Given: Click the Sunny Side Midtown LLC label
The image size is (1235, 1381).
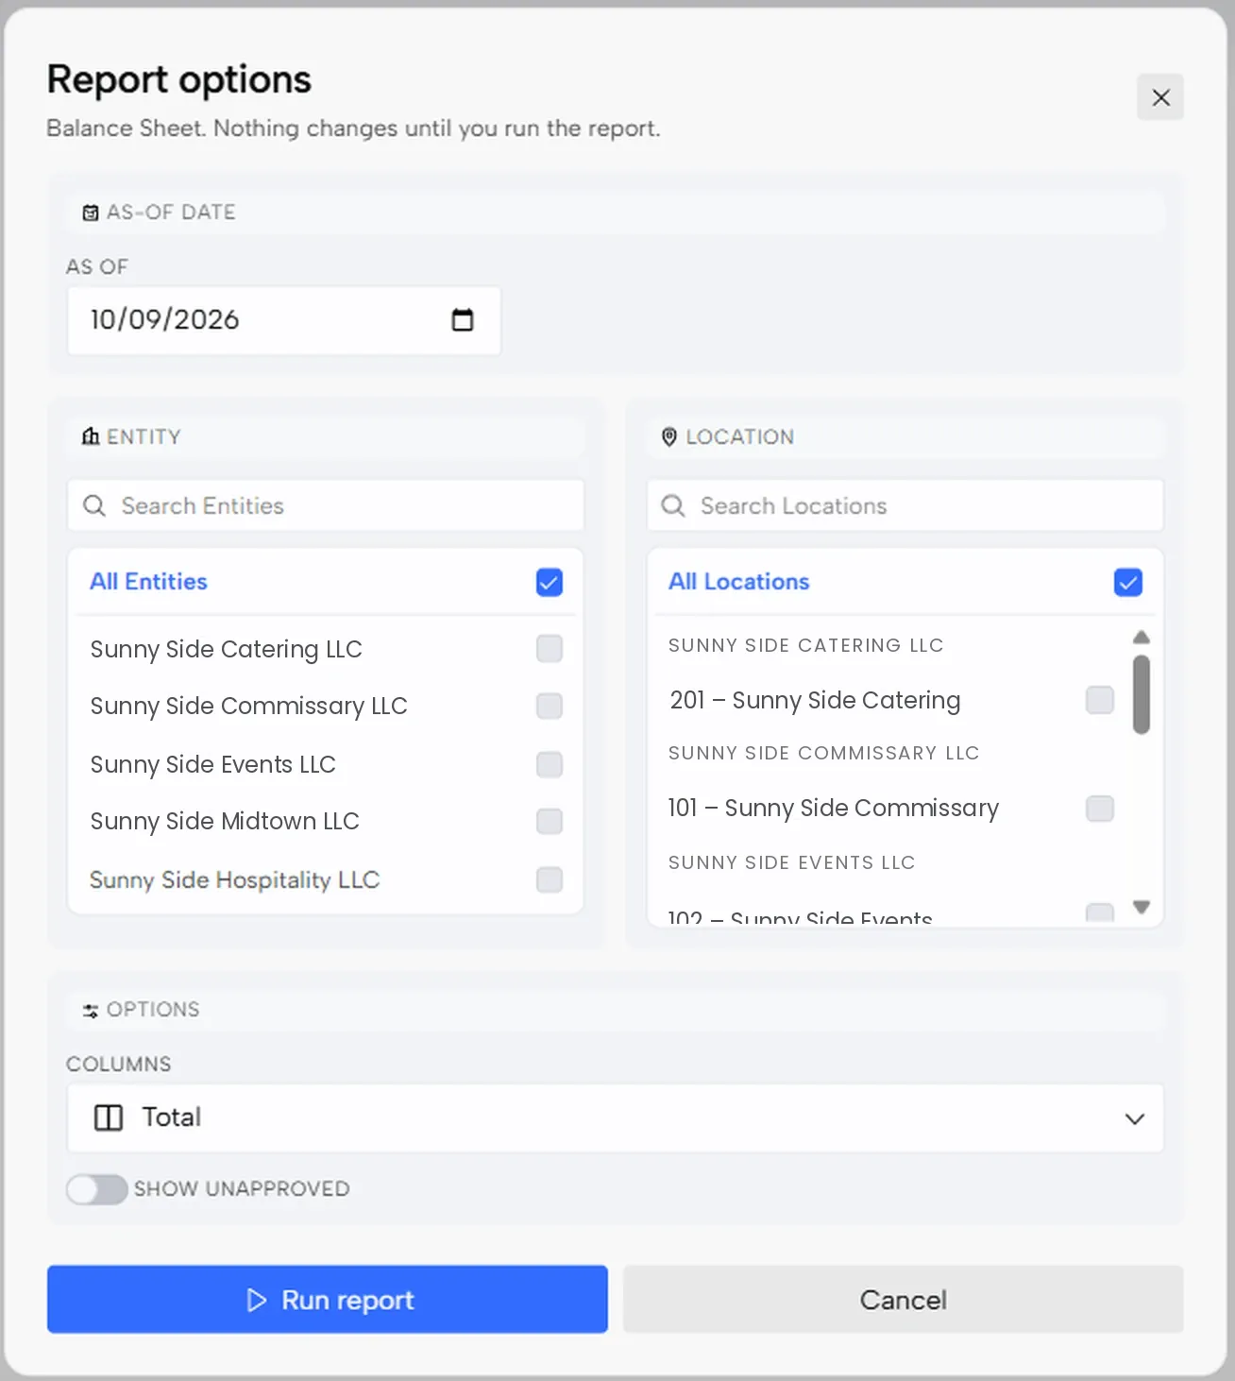Looking at the screenshot, I should click(225, 821).
